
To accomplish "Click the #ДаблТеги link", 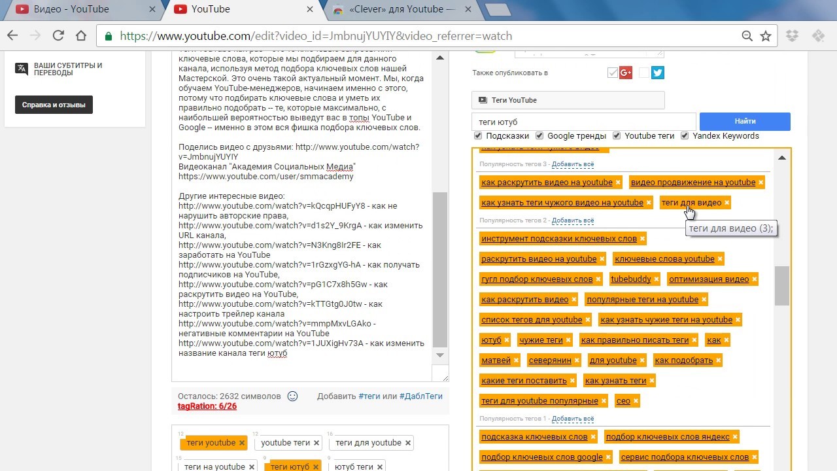I will pyautogui.click(x=420, y=396).
